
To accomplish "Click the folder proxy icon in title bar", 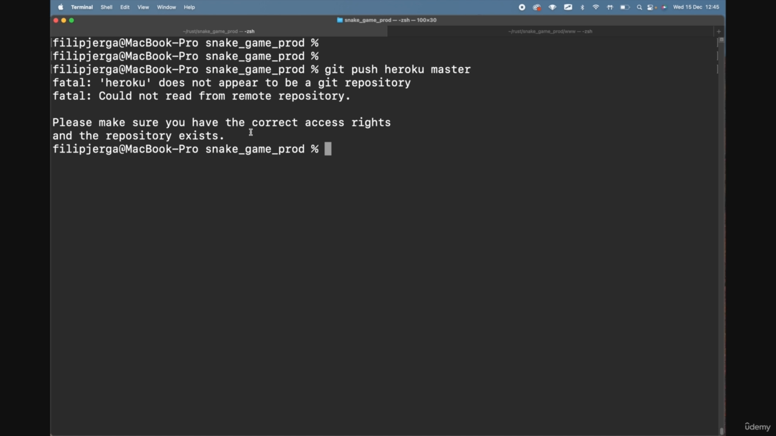I will 339,20.
